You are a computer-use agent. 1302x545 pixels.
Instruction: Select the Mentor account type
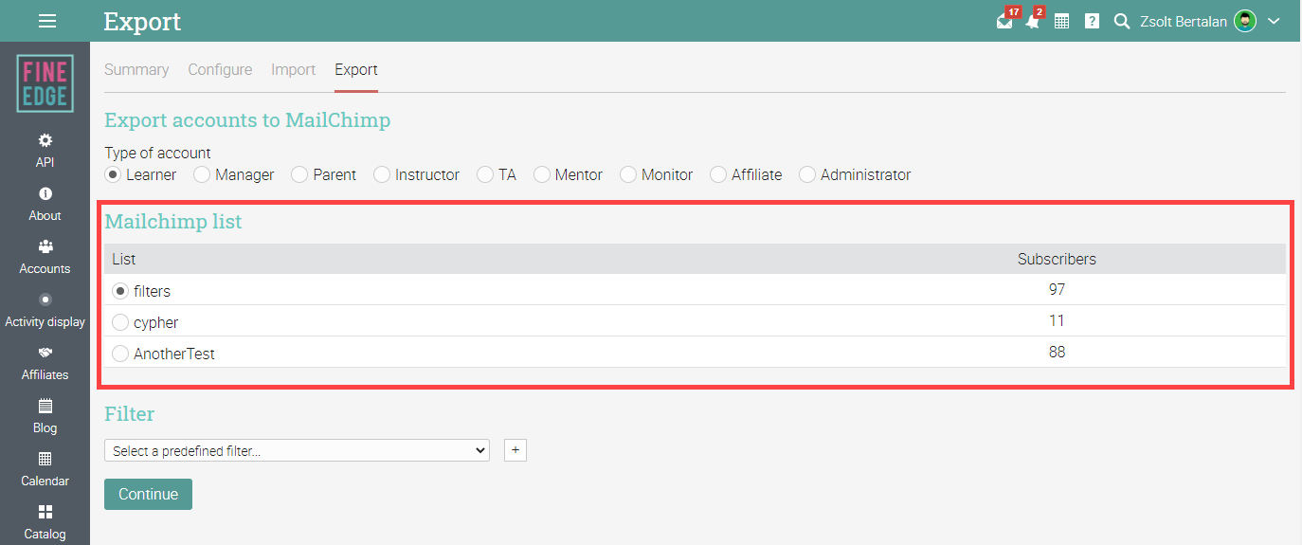click(542, 174)
